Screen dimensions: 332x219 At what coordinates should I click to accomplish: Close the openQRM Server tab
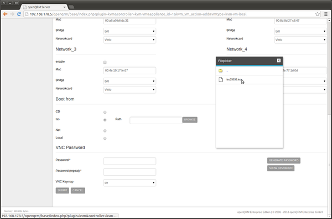(x=65, y=7)
